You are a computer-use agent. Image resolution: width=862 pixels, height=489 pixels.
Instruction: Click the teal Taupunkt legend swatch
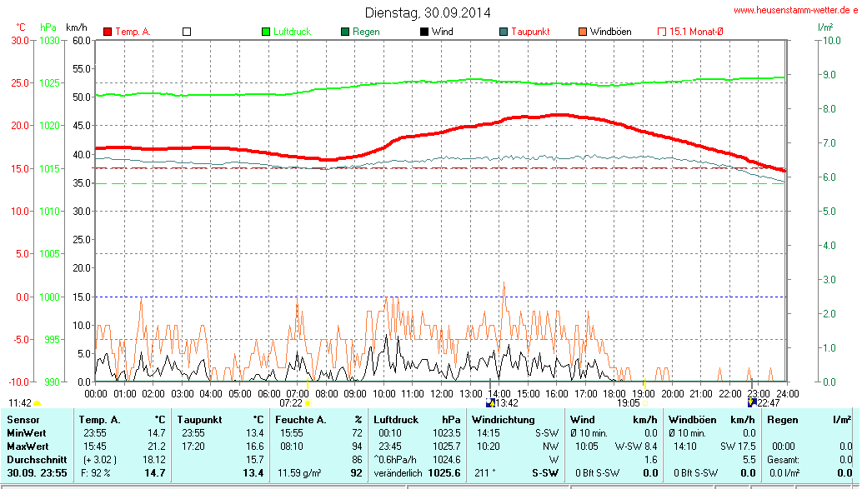pos(504,32)
